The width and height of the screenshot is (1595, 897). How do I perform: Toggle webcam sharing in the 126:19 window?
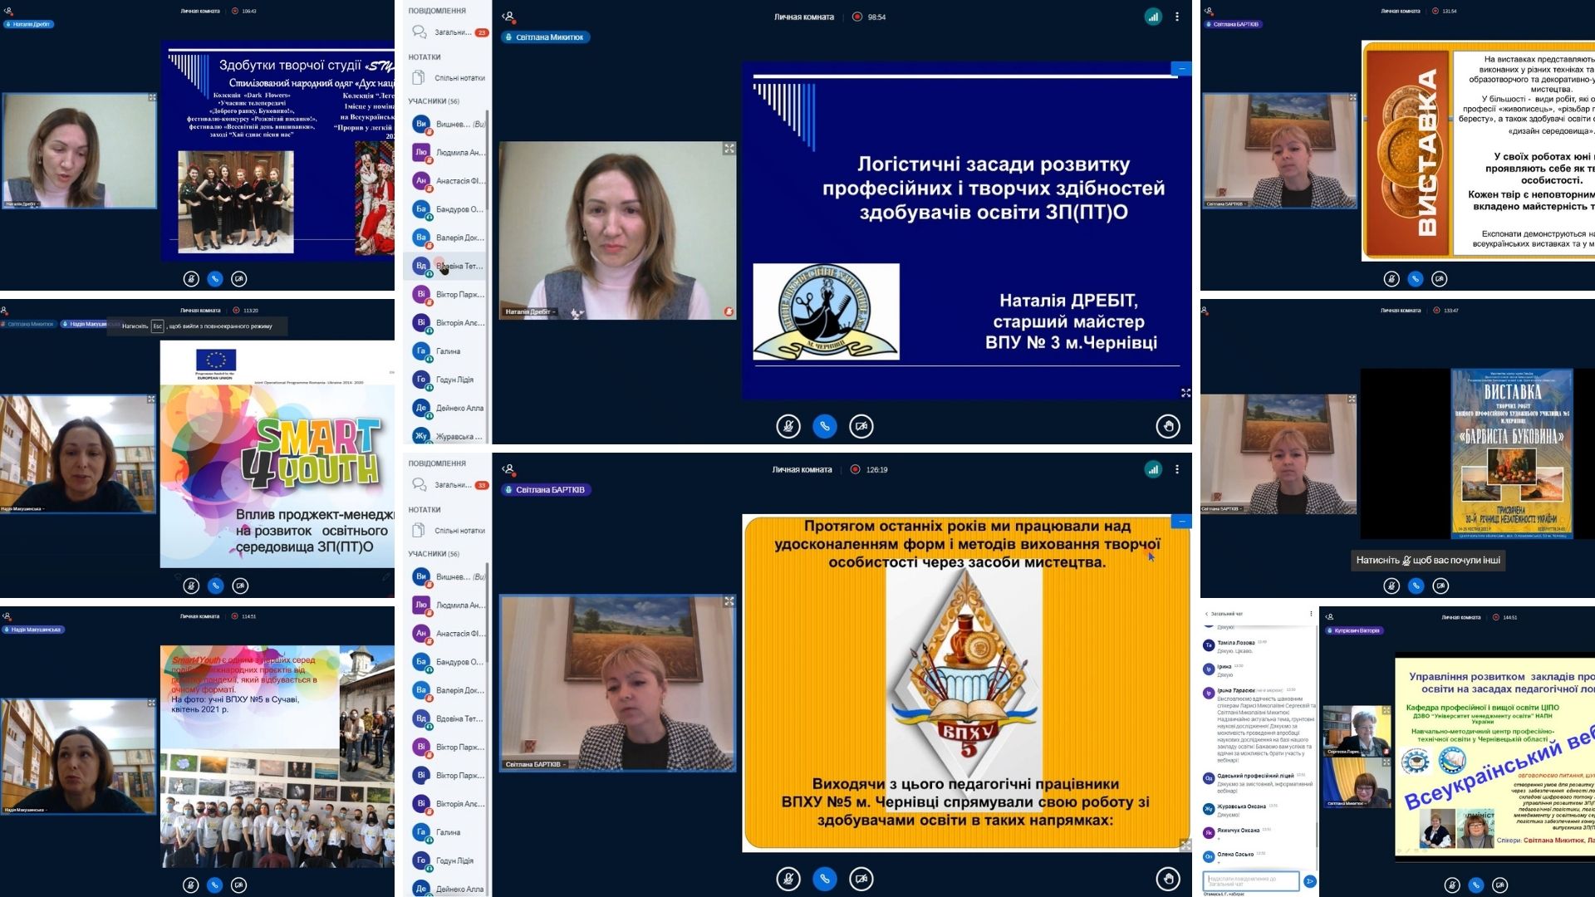(x=861, y=879)
